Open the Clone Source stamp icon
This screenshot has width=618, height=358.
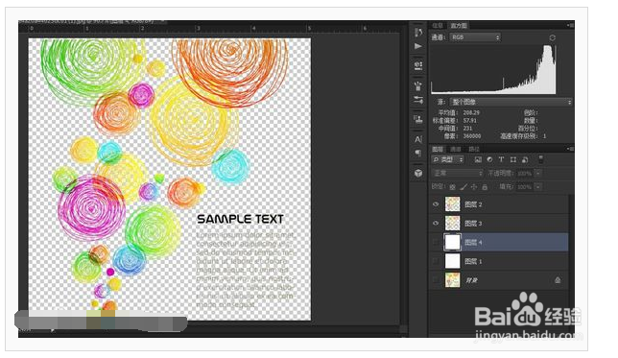418,119
